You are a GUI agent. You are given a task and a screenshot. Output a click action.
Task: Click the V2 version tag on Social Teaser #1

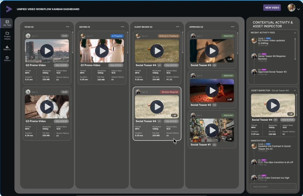[x=214, y=145]
